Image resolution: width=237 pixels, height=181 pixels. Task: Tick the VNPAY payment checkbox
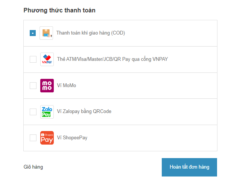click(33, 59)
